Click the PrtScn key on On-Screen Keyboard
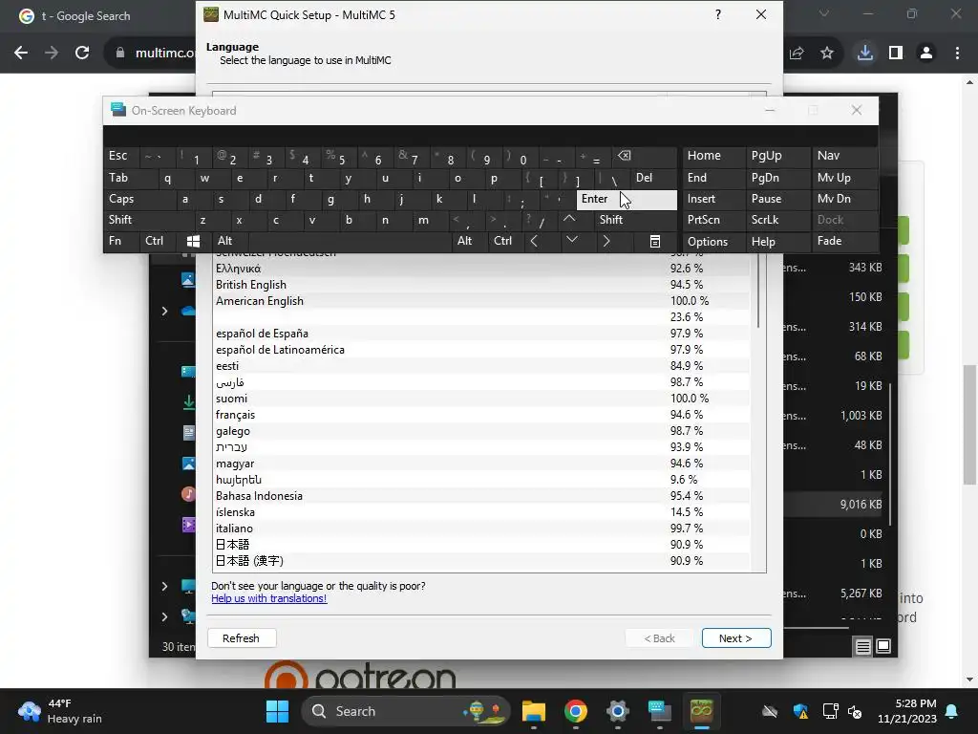The width and height of the screenshot is (978, 734). tap(713, 220)
